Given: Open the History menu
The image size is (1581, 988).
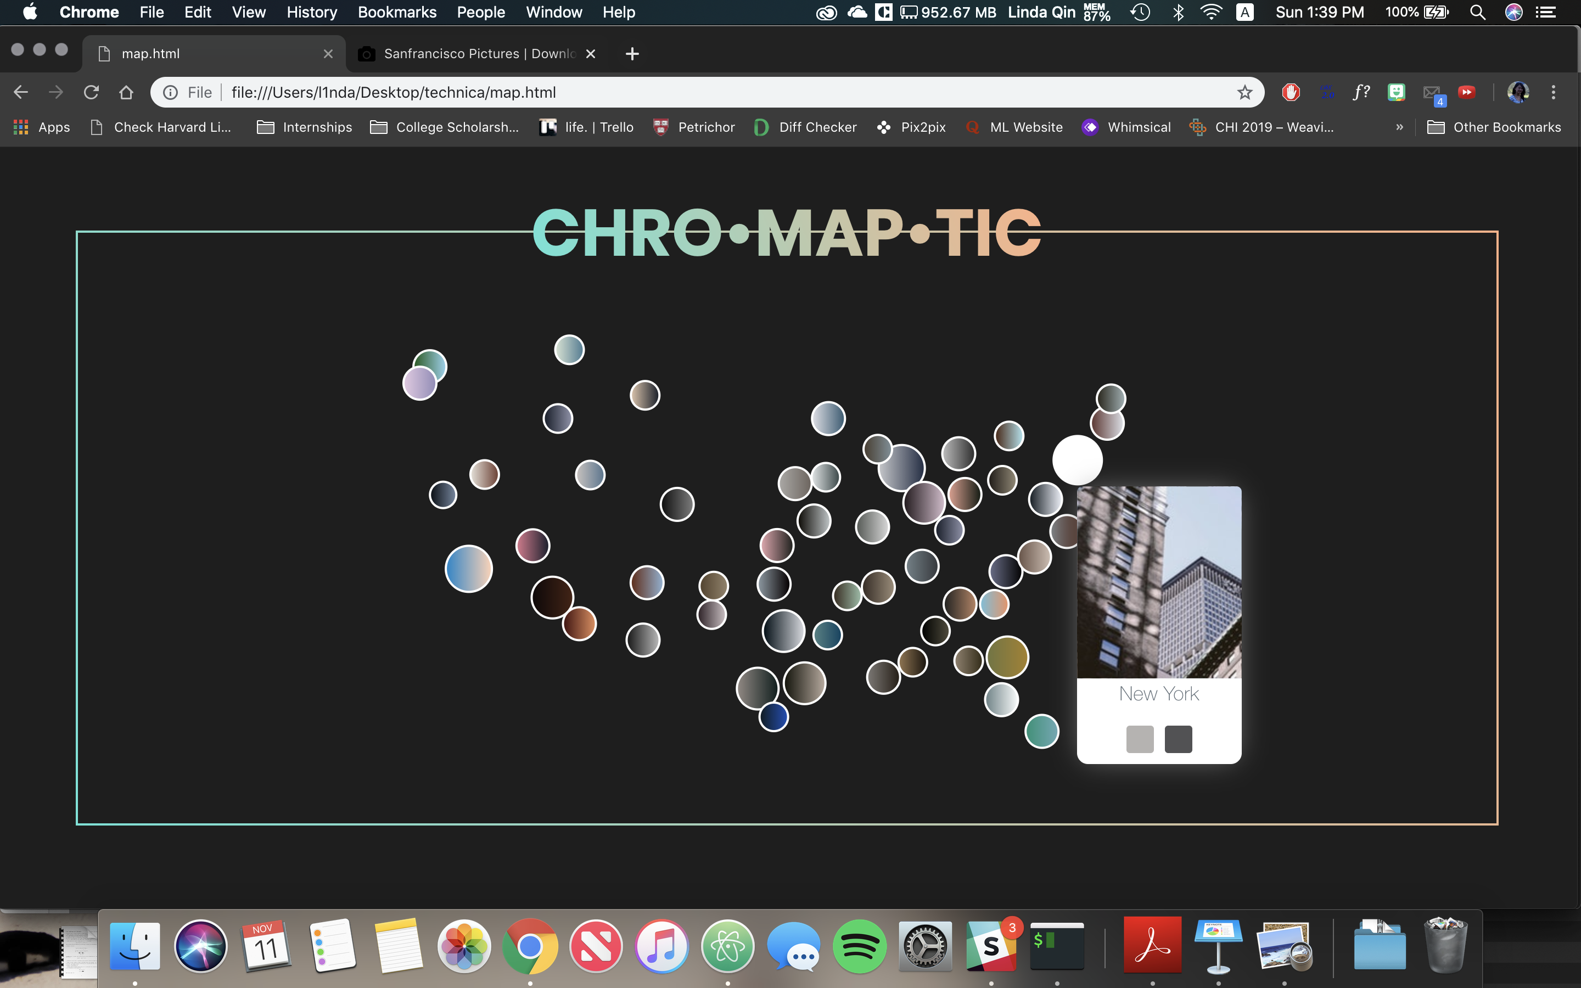Looking at the screenshot, I should [x=312, y=12].
